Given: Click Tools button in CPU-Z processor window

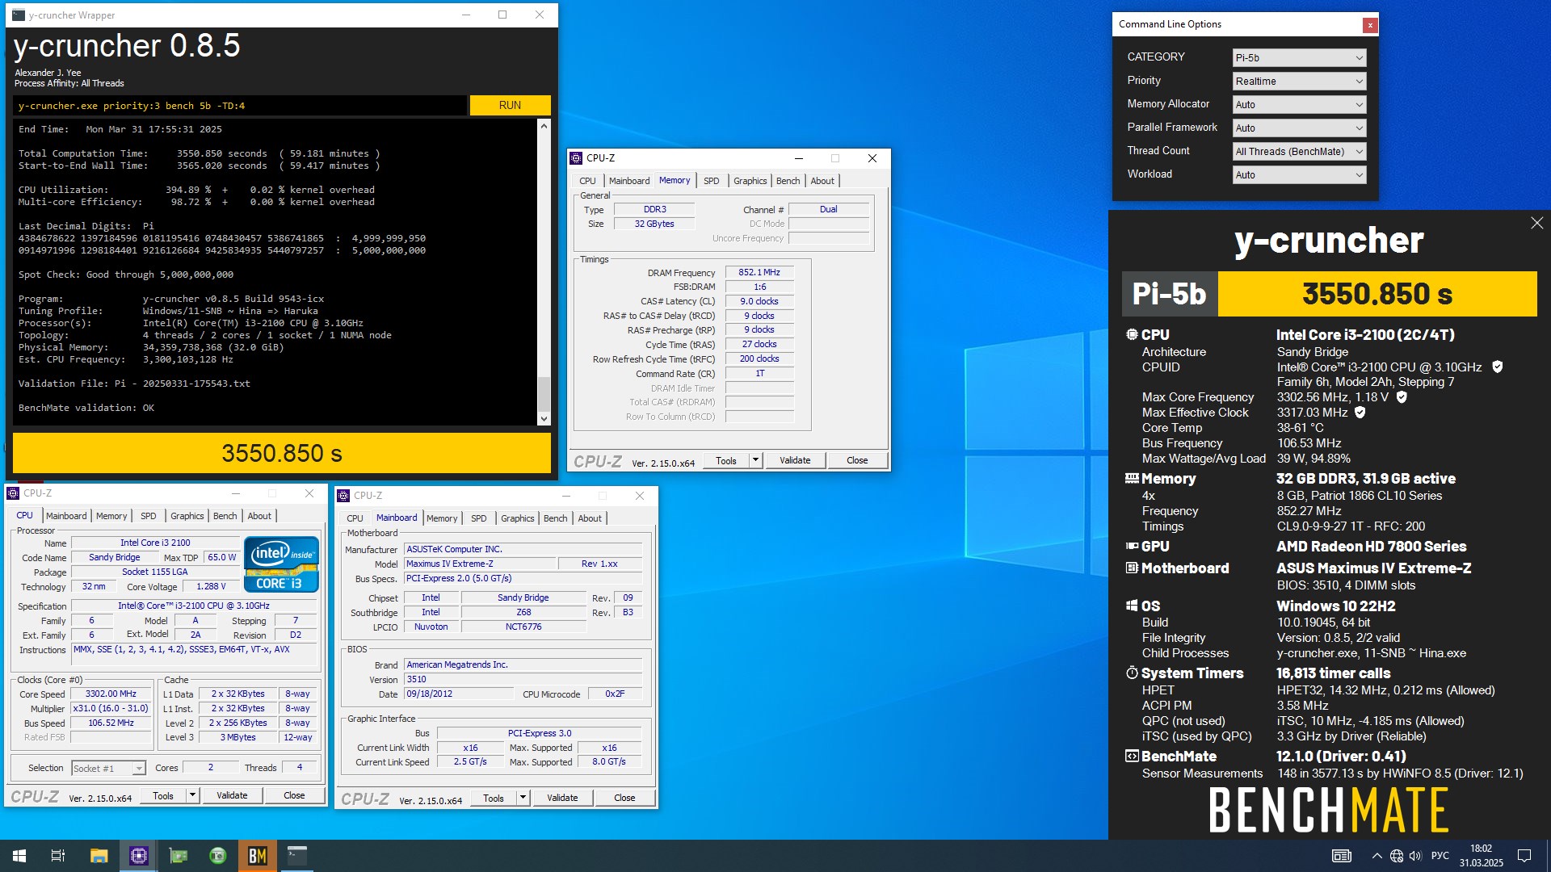Looking at the screenshot, I should (163, 795).
